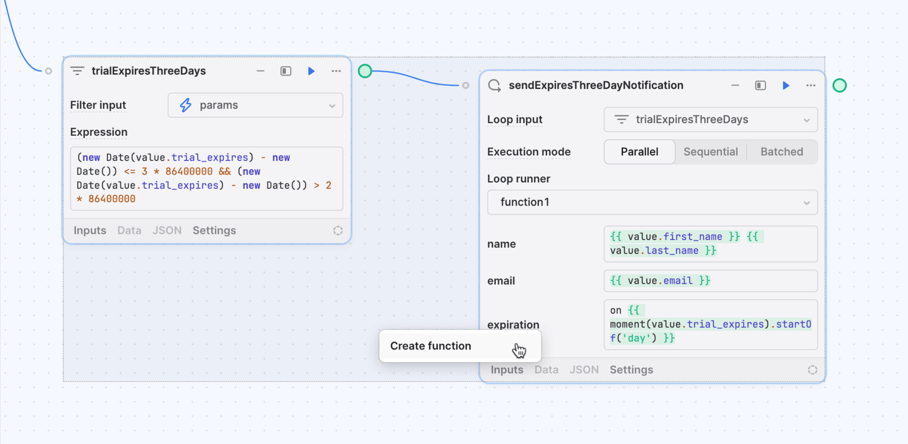Open Data tab in trialExpiresThreeDays block
The height and width of the screenshot is (444, 908).
pos(129,231)
